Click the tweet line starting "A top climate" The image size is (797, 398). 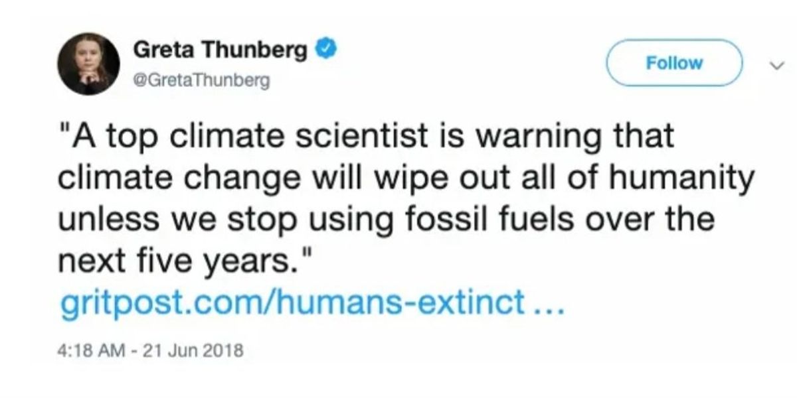(367, 138)
